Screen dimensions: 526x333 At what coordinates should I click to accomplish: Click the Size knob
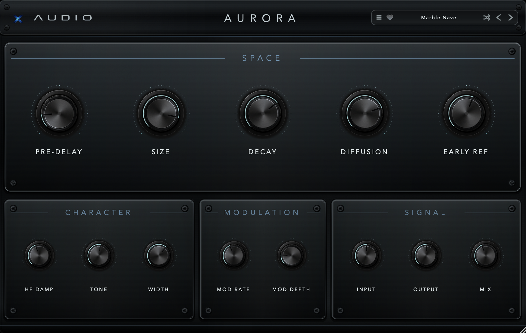[x=161, y=113]
